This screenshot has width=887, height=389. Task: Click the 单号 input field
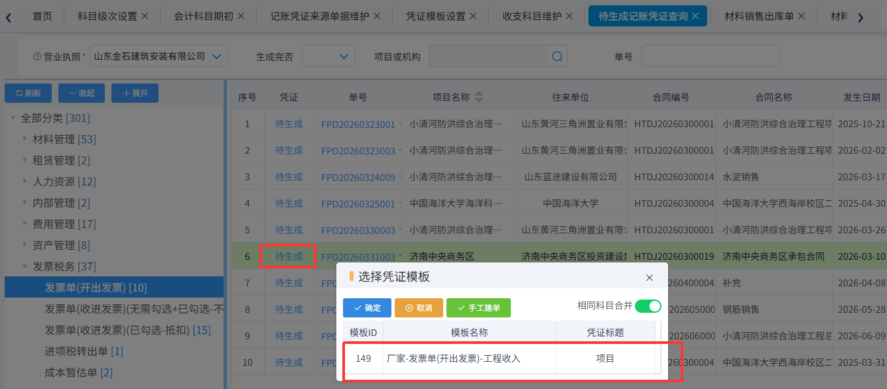coord(711,56)
